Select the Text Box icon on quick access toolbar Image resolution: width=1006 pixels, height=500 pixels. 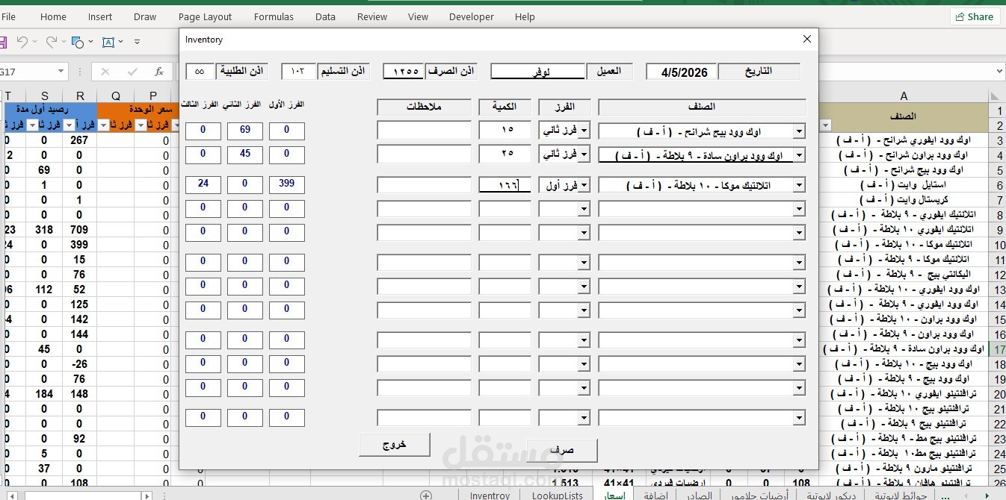109,42
